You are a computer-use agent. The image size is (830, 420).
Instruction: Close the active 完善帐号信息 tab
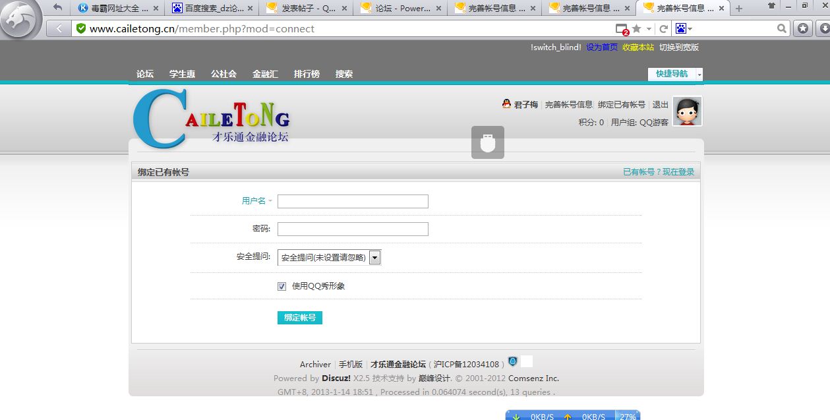point(721,9)
